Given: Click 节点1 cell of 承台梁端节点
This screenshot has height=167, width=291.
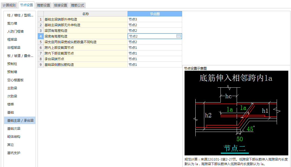Looking at the screenshot, I should (x=155, y=59).
